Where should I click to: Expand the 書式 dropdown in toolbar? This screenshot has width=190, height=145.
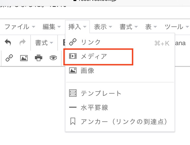pos(44,43)
